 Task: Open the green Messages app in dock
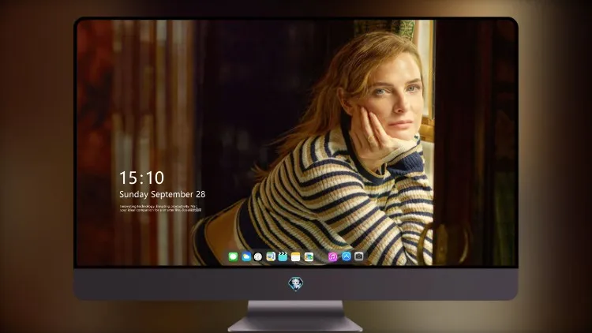233,256
